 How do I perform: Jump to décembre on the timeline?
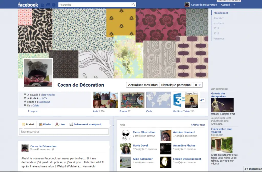pos(219,18)
